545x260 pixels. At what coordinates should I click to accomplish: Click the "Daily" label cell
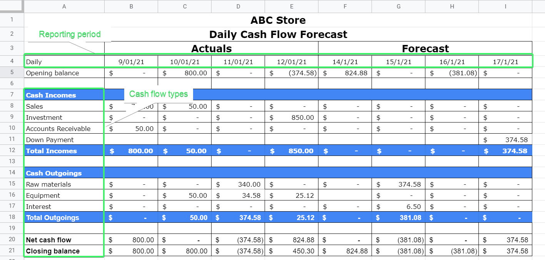coord(64,62)
